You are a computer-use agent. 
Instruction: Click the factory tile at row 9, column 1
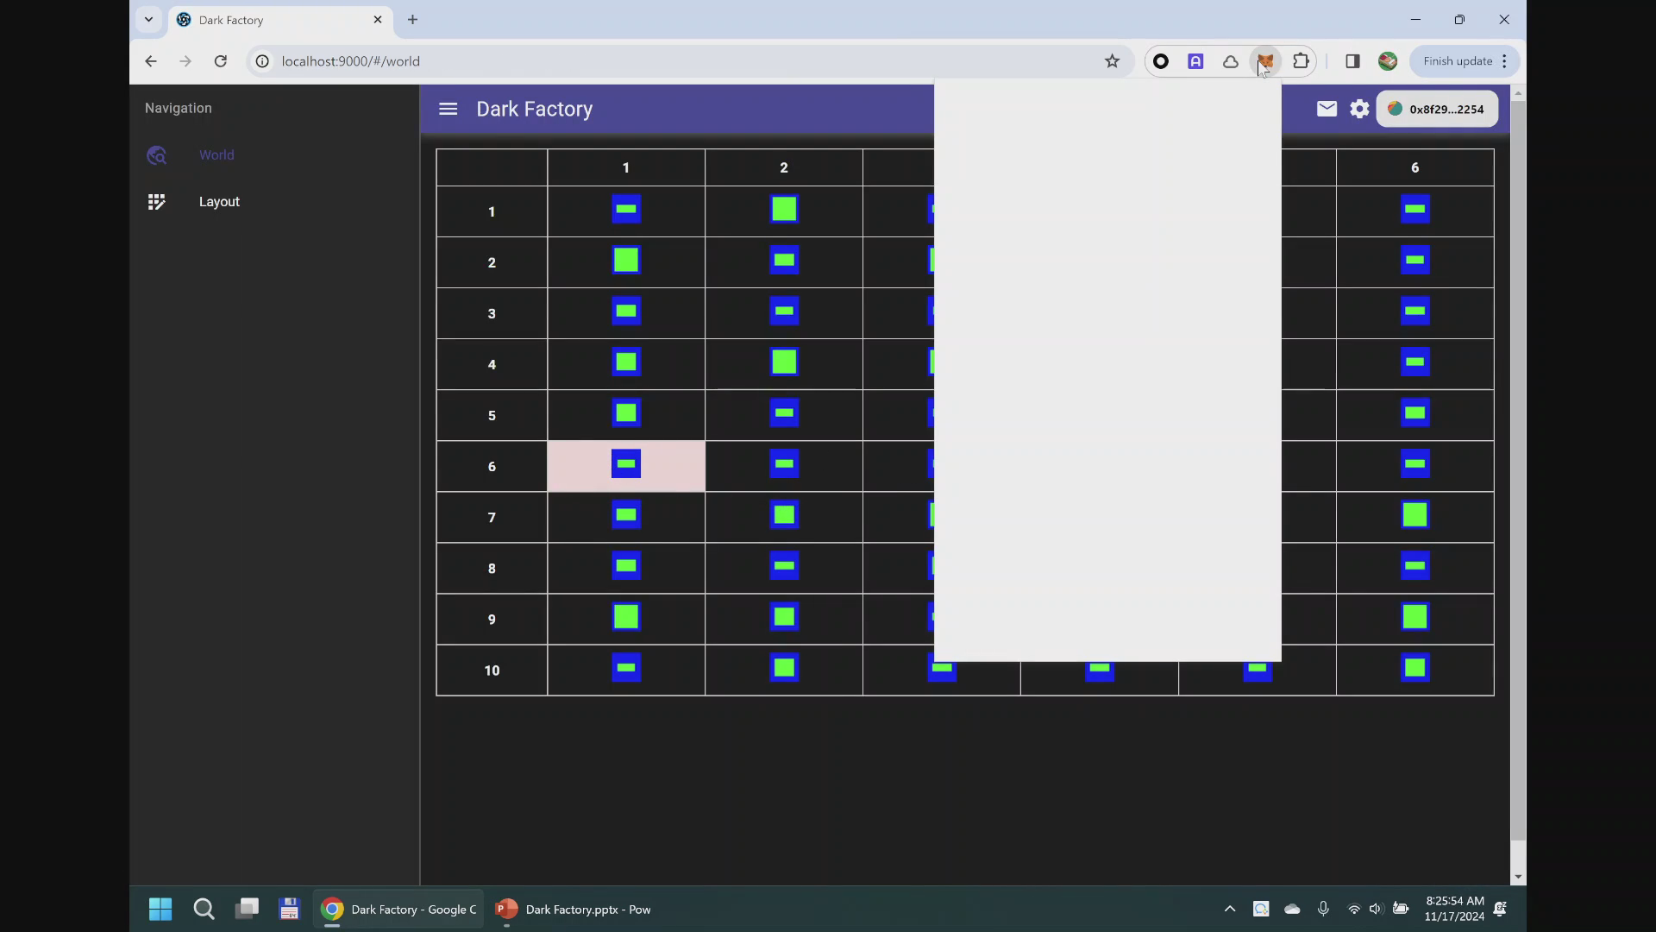(x=626, y=617)
